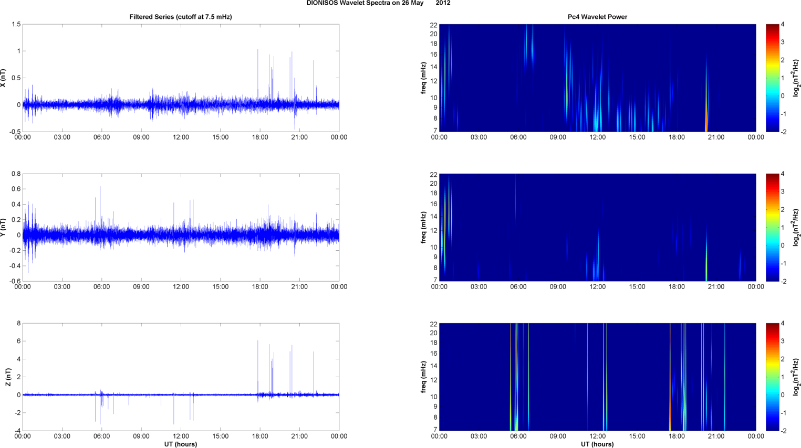This screenshot has height=448, width=801.
Task: Click UT (hours) label under Z series plot
Action: [x=180, y=444]
